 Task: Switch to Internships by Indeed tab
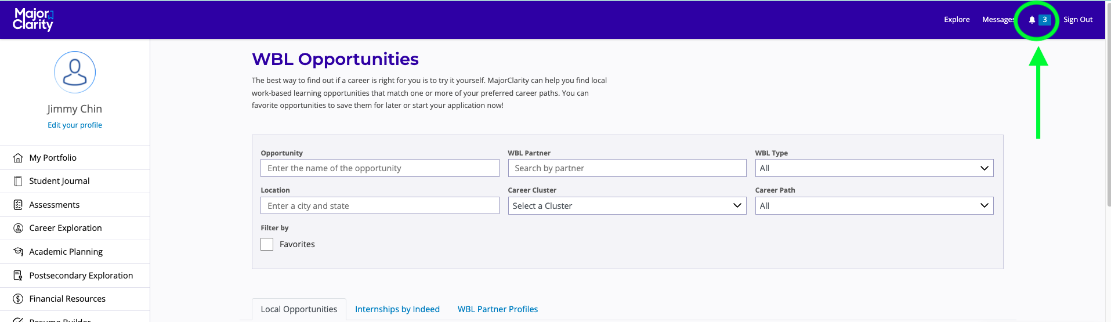click(x=397, y=309)
